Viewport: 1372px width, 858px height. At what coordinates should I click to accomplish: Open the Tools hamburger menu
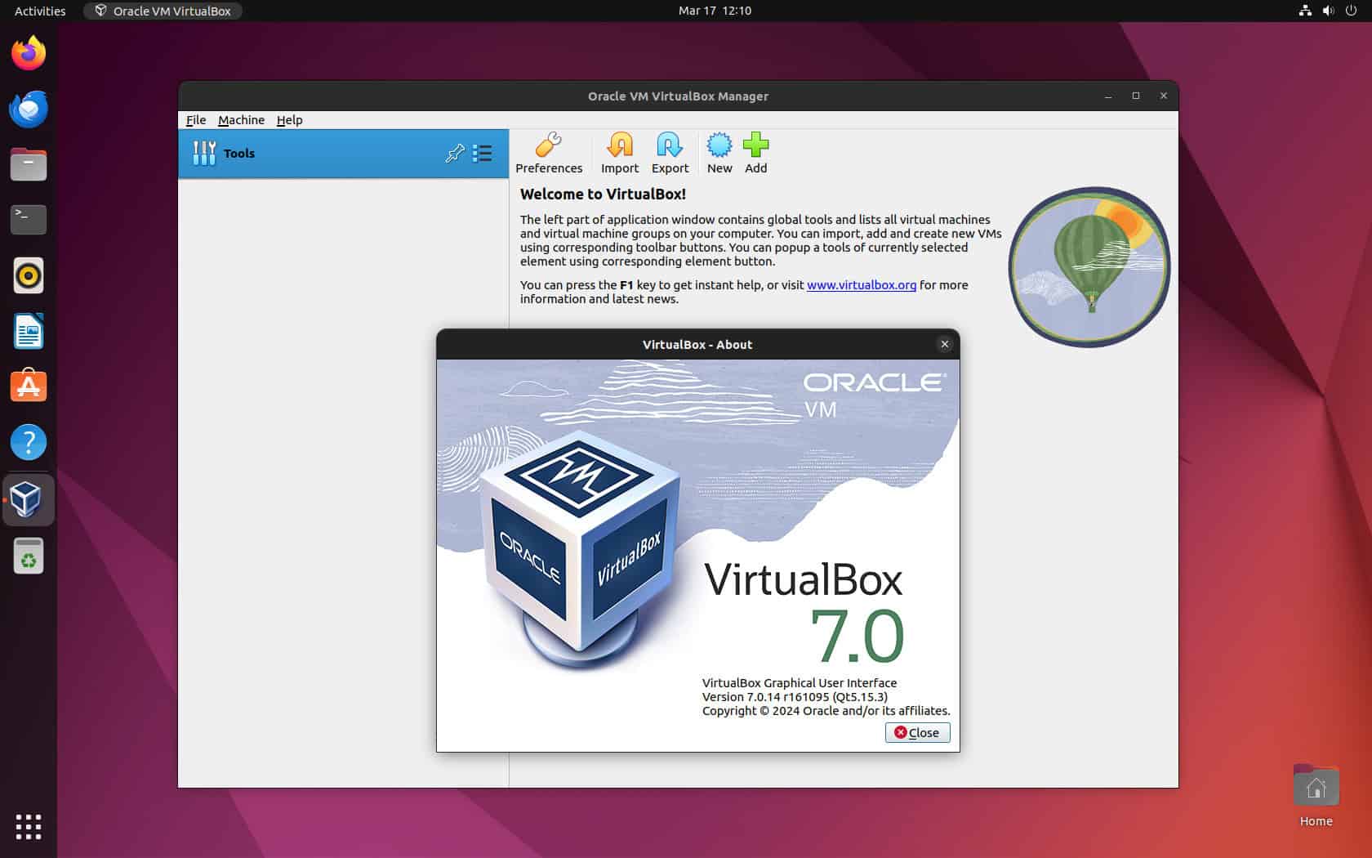[x=483, y=153]
